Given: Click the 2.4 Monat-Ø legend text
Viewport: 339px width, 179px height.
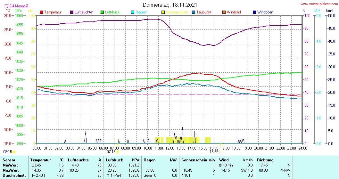Looking at the screenshot, I should (x=19, y=6).
